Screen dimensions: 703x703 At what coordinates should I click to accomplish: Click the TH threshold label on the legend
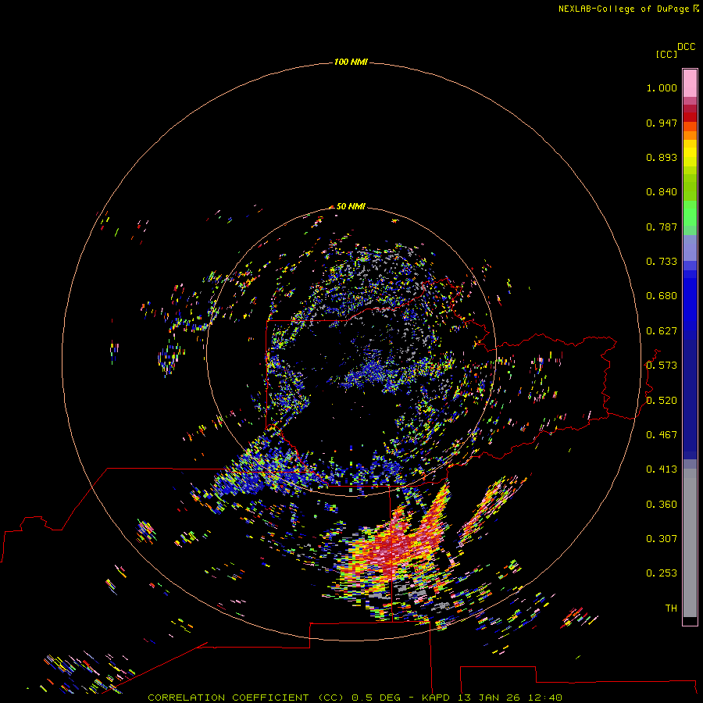(x=671, y=608)
